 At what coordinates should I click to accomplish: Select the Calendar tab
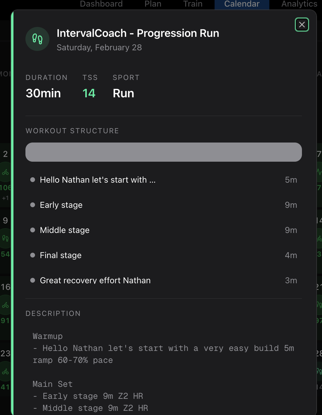[242, 4]
